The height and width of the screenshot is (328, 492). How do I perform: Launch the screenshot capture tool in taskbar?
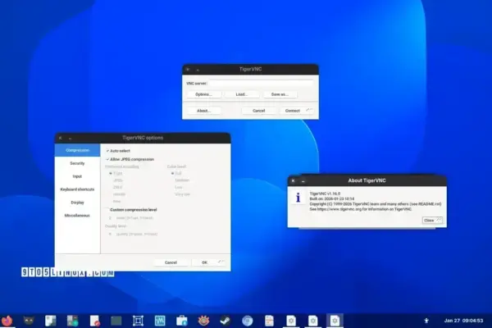click(x=138, y=321)
